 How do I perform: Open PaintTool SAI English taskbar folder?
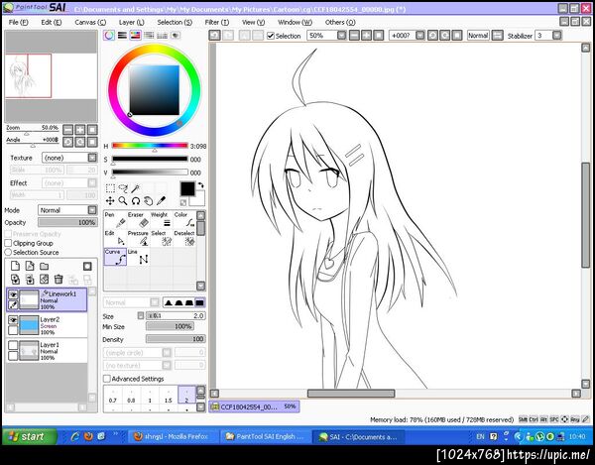click(265, 436)
